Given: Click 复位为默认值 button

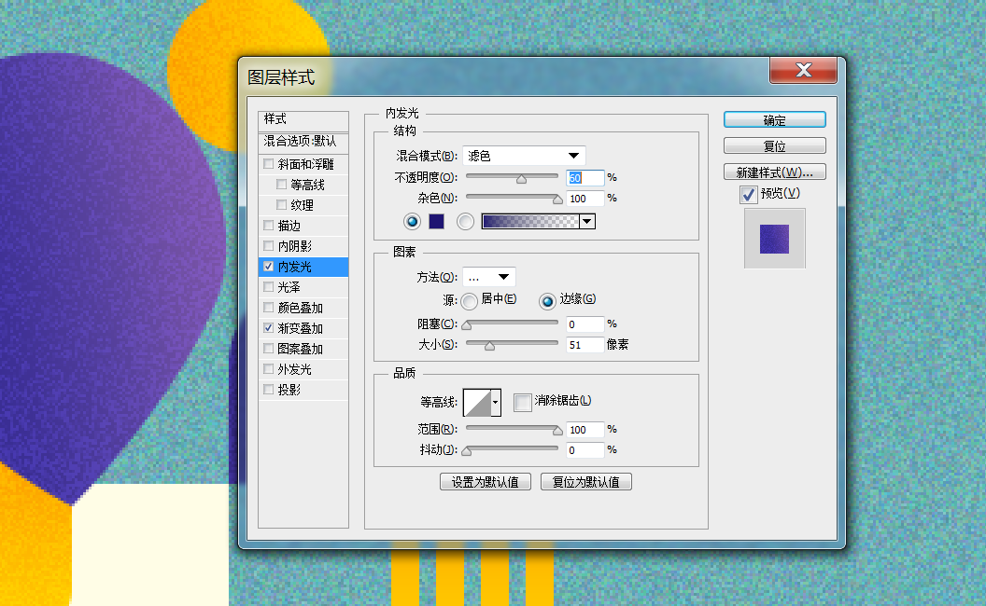Looking at the screenshot, I should pyautogui.click(x=586, y=482).
